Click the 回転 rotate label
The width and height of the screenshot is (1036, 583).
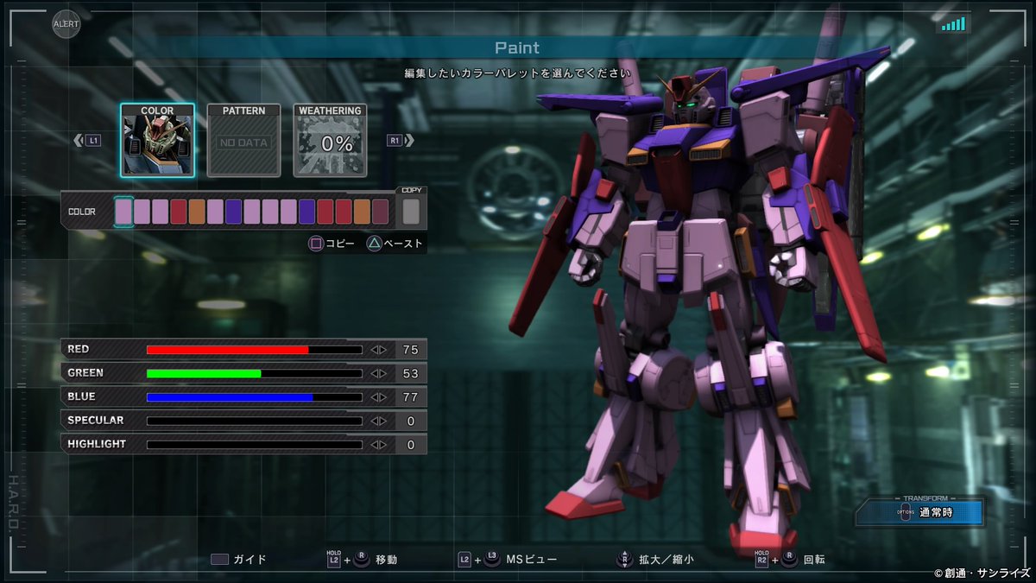click(814, 559)
